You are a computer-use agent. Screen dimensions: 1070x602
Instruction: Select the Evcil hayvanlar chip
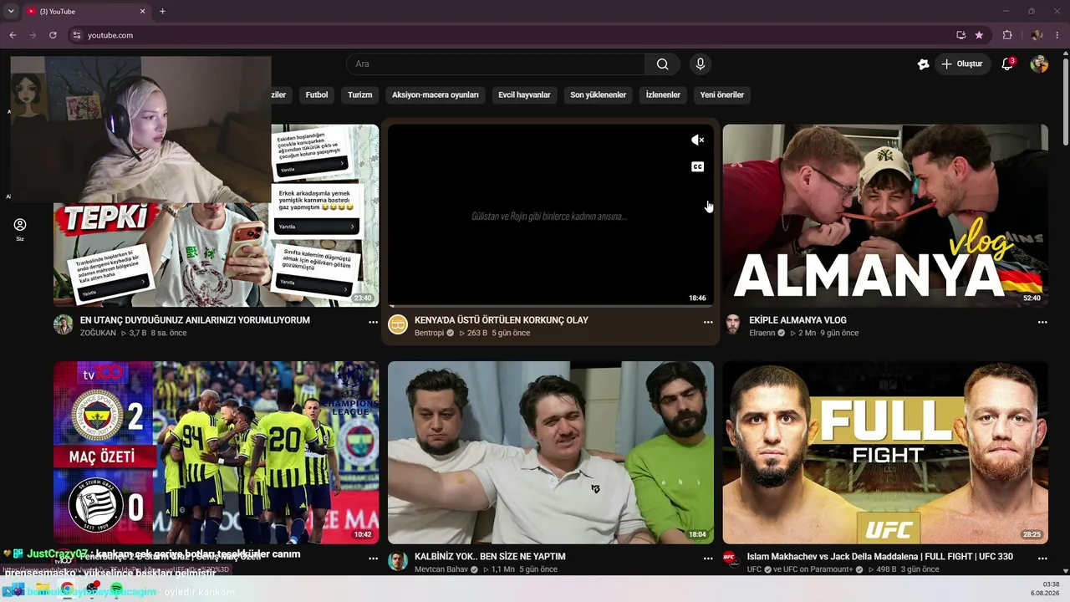point(524,95)
